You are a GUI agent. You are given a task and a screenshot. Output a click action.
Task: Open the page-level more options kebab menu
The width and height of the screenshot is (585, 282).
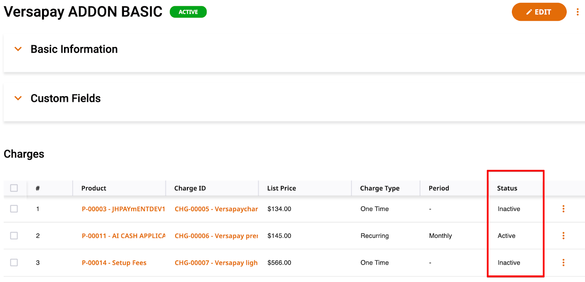point(578,12)
